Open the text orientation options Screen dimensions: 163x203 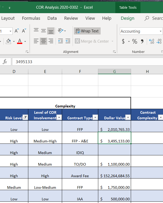click(62, 31)
